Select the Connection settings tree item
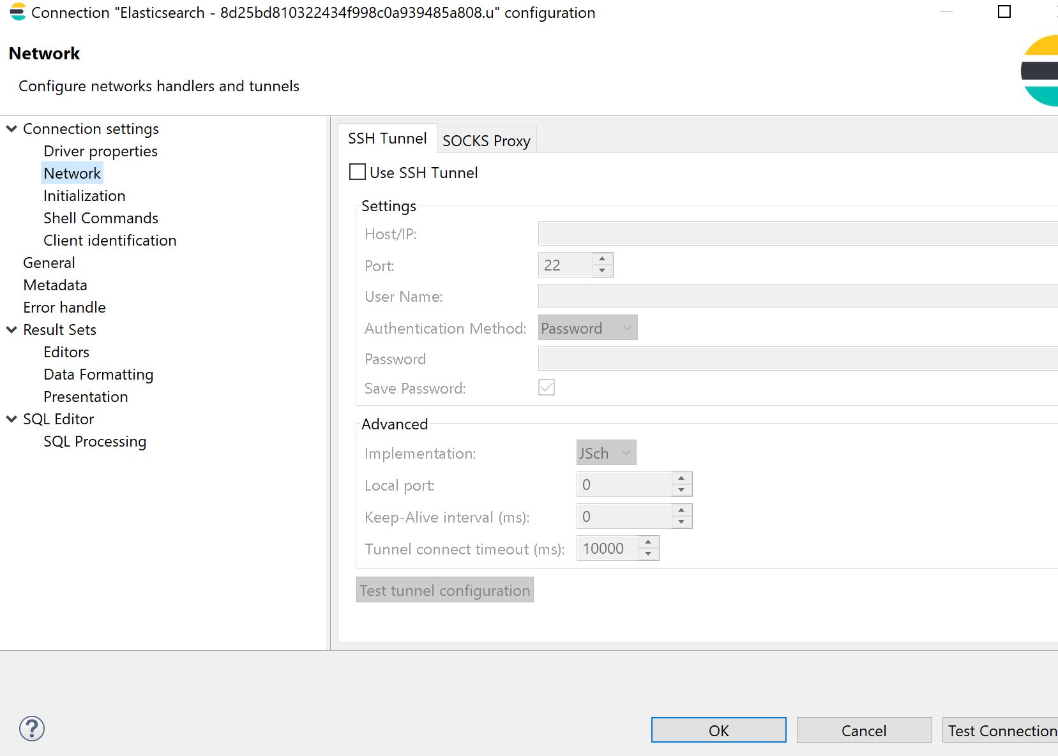Screen dimensions: 1058x756 pyautogui.click(x=91, y=129)
